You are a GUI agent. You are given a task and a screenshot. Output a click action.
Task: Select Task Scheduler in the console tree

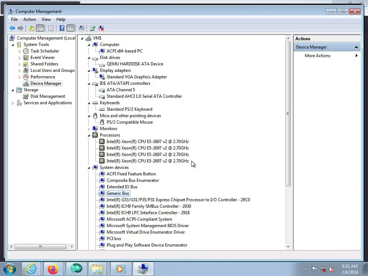click(x=45, y=51)
